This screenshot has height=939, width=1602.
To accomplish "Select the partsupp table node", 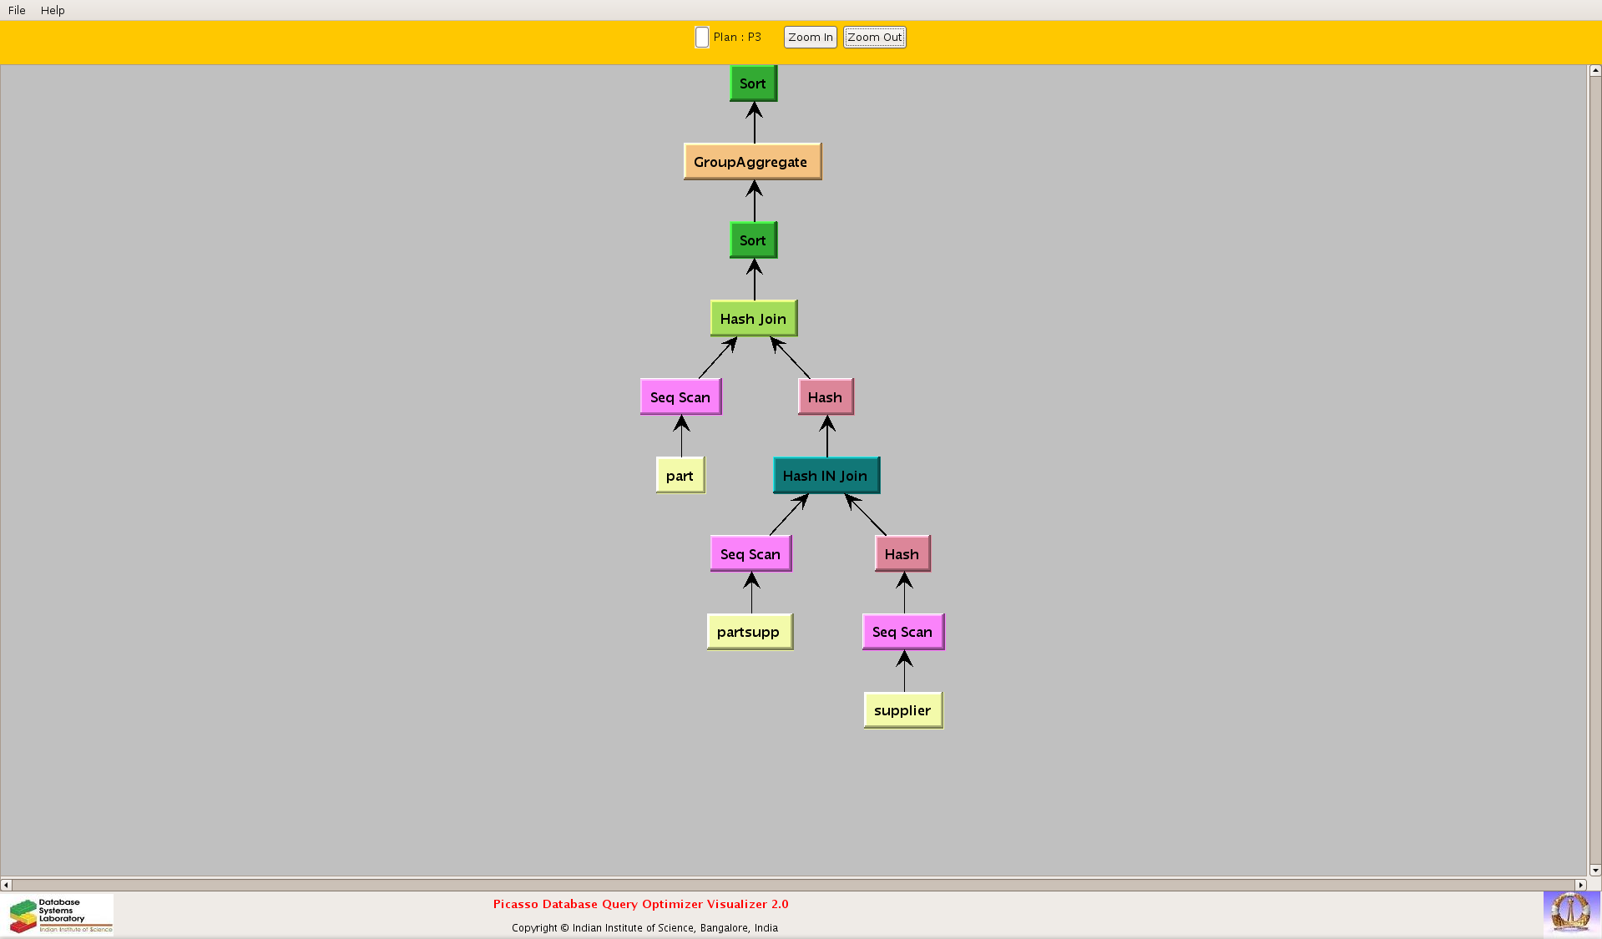I will (x=749, y=632).
